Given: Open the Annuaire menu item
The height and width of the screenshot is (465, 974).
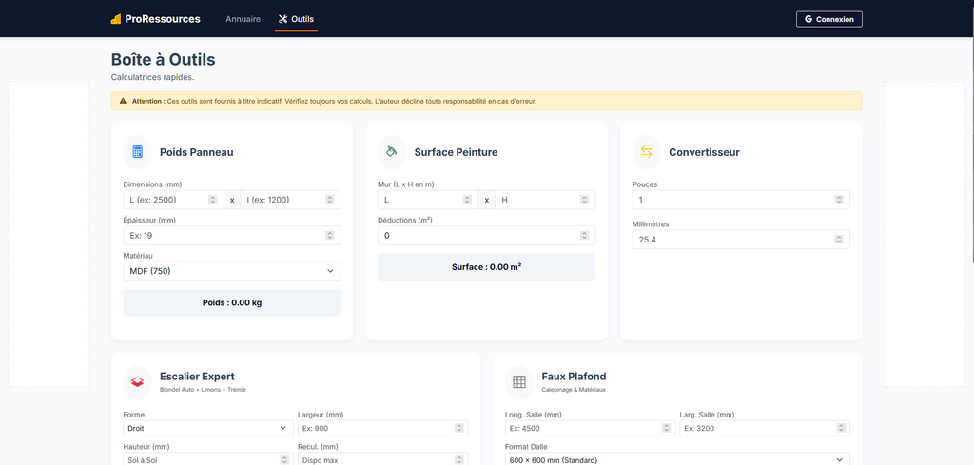Looking at the screenshot, I should pos(243,19).
